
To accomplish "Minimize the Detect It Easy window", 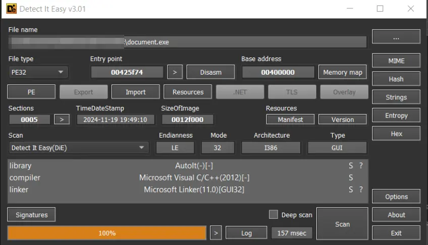I will click(350, 9).
